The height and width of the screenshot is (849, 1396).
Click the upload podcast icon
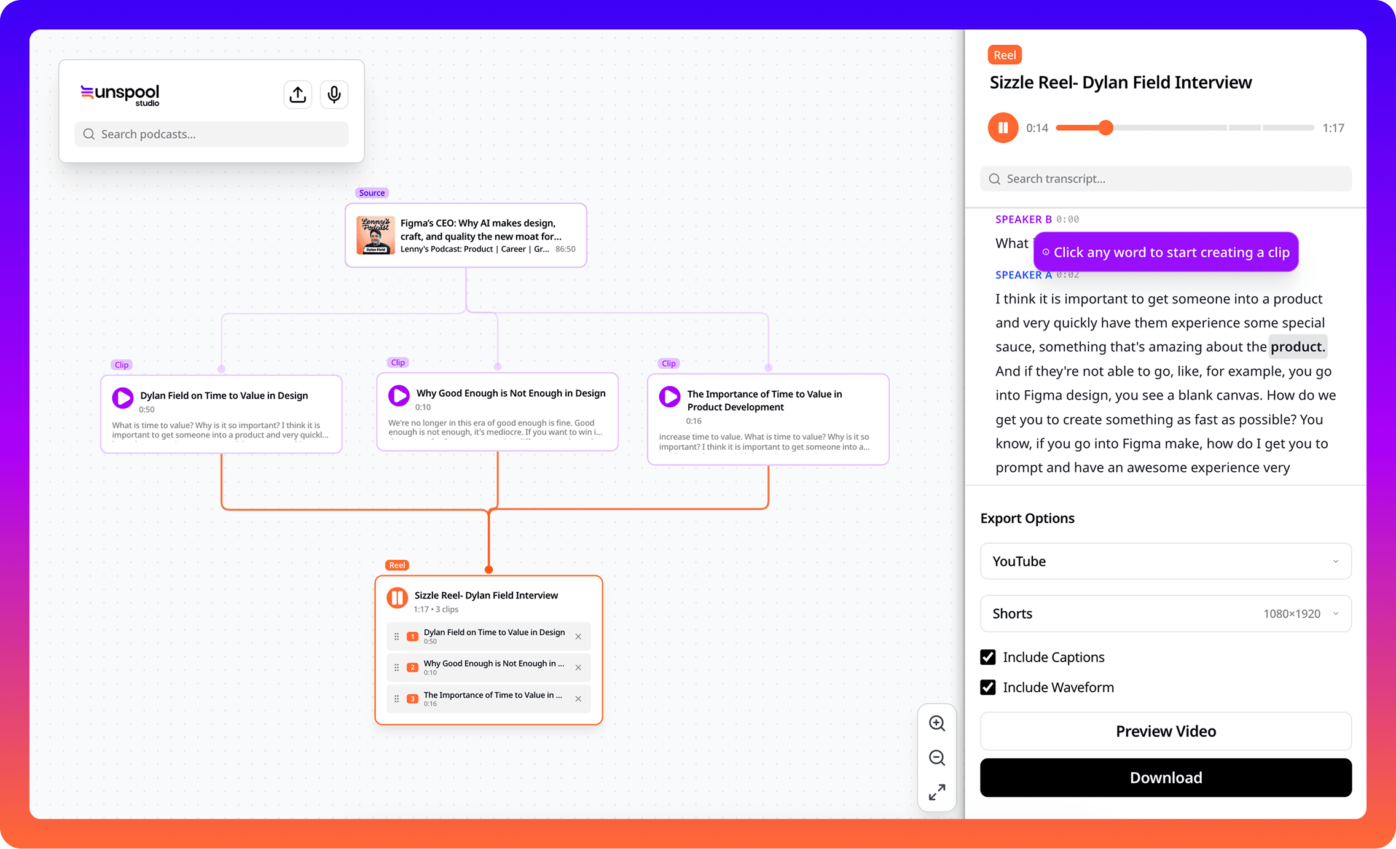coord(297,94)
